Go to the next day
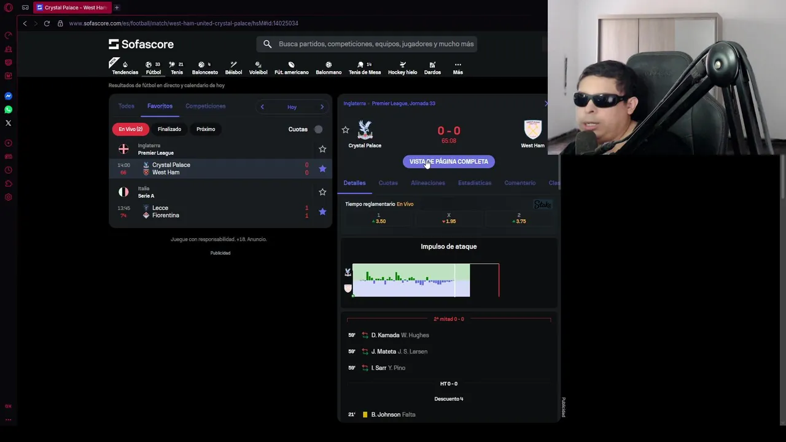786x442 pixels. pyautogui.click(x=322, y=107)
